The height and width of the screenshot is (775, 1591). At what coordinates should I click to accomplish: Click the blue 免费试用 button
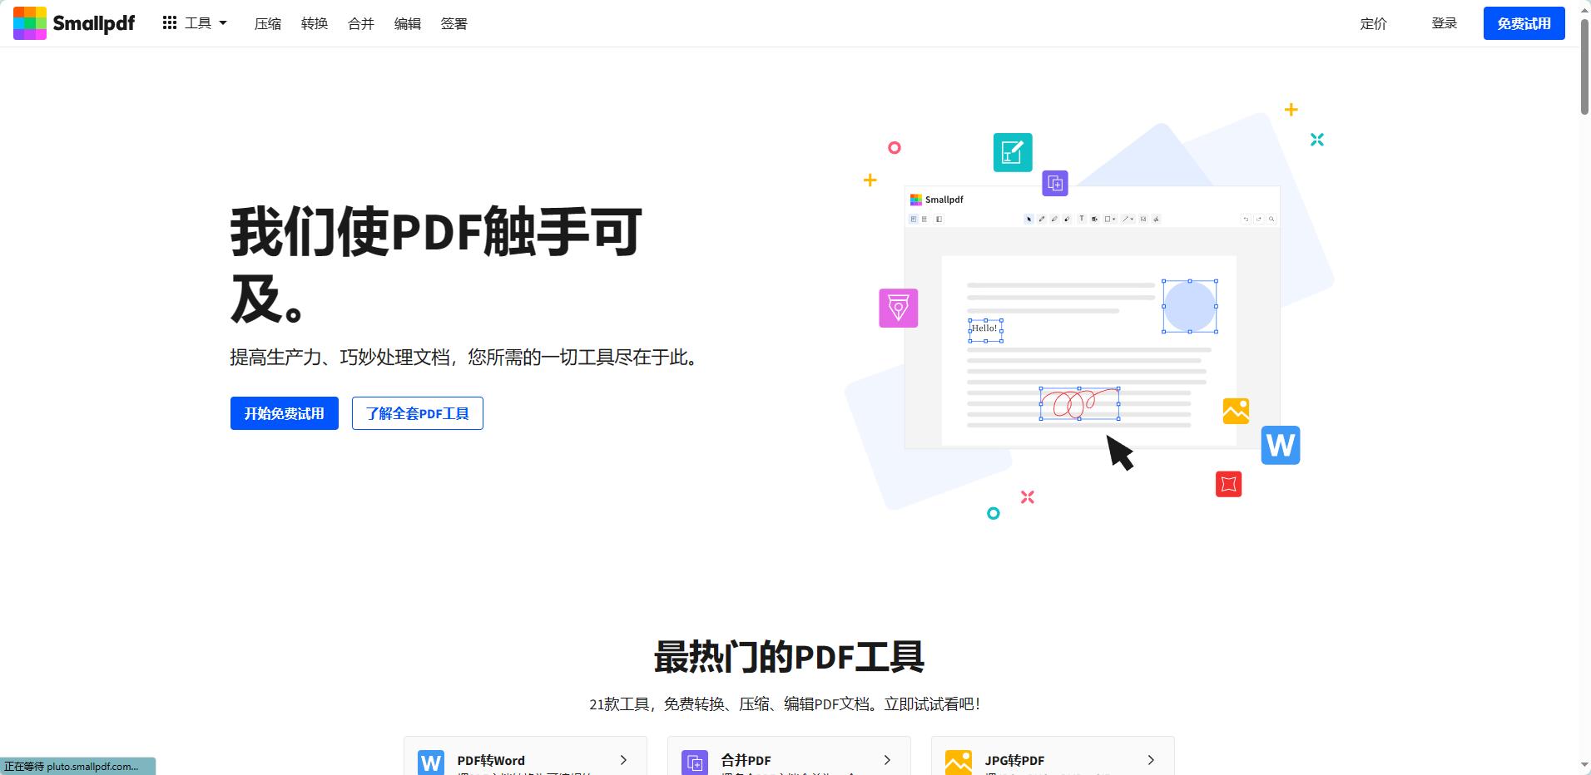[x=1524, y=22]
